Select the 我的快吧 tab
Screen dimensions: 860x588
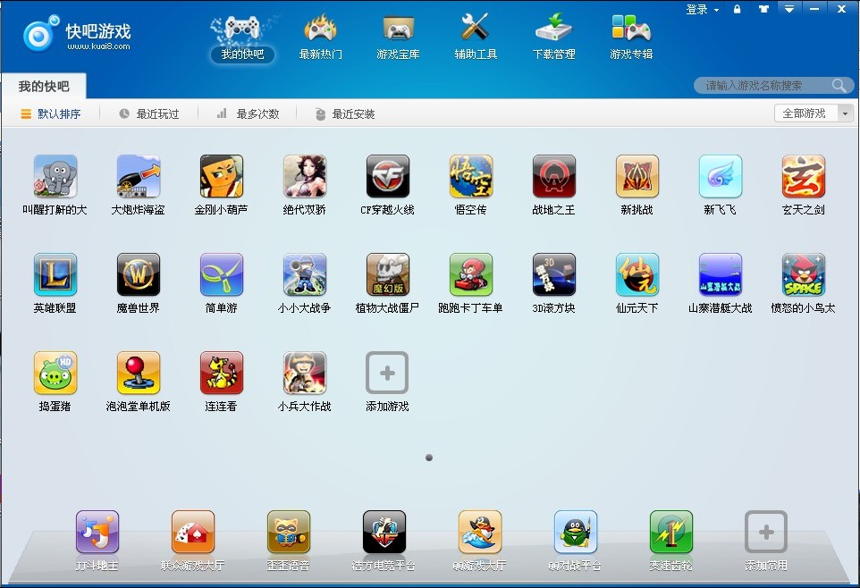pyautogui.click(x=44, y=86)
